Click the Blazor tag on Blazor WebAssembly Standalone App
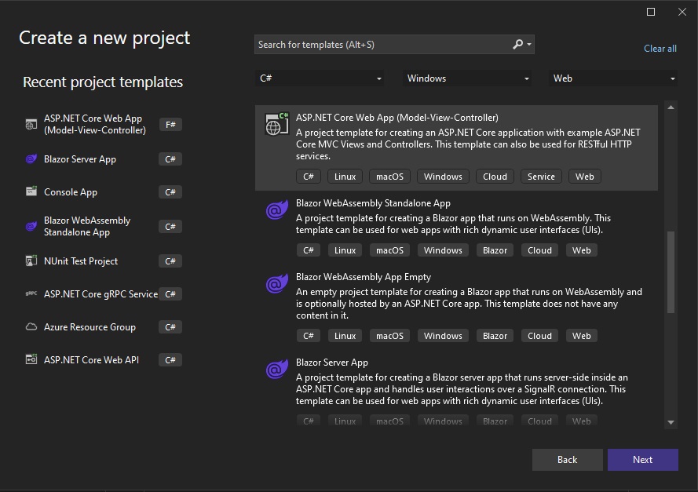698x492 pixels. (495, 250)
